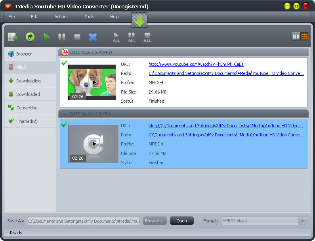
Task: Click the 29.66 MB file size value
Action: 158,92
